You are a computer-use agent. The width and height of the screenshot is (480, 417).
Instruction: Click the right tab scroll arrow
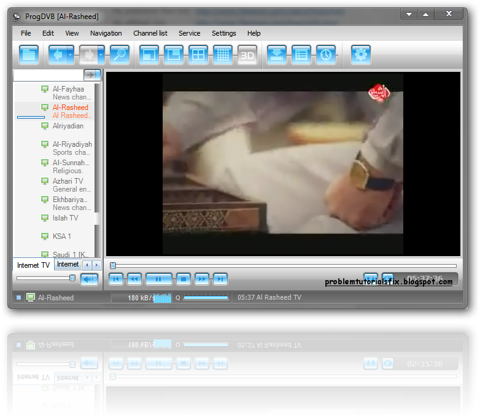(x=97, y=265)
